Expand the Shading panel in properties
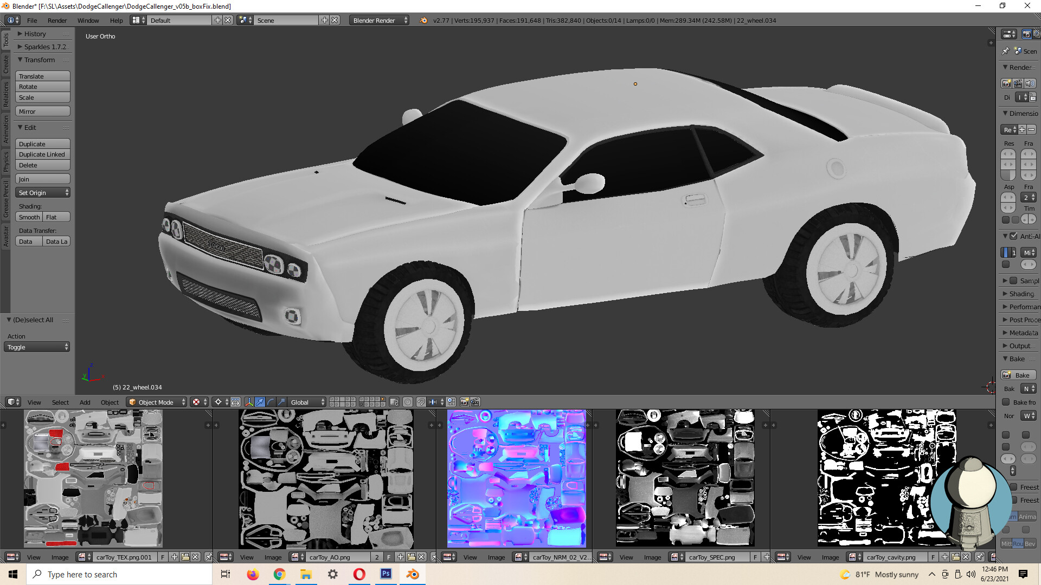This screenshot has height=585, width=1041. (1019, 294)
